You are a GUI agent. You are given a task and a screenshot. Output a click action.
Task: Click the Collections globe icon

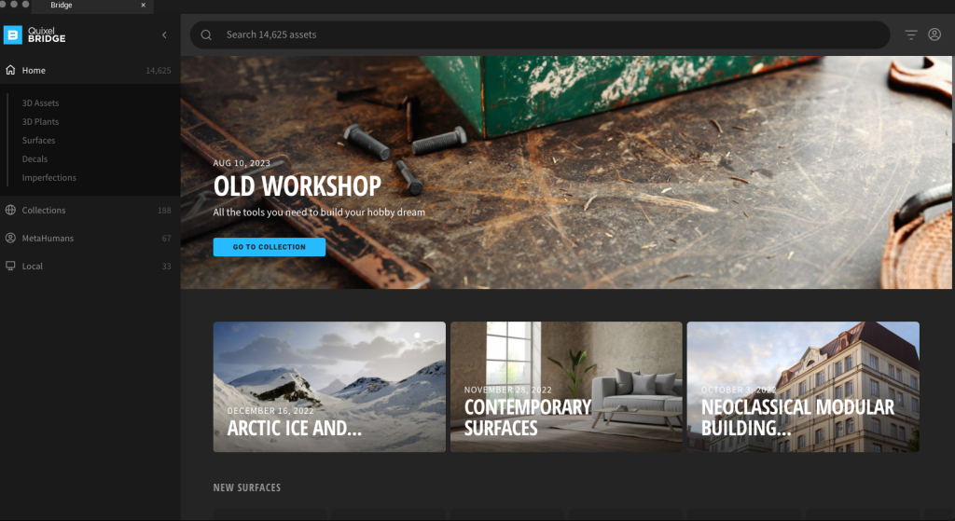(10, 210)
